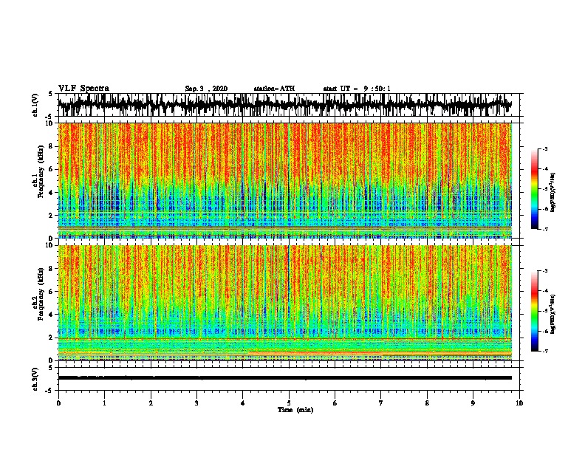Click the time axis tick label "7"

coord(381,403)
